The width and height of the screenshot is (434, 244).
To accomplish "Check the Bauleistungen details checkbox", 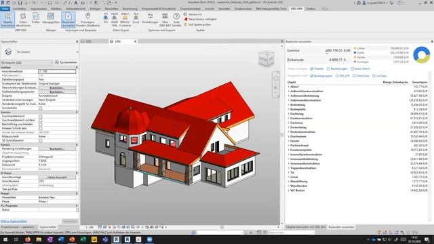I will click(x=328, y=68).
